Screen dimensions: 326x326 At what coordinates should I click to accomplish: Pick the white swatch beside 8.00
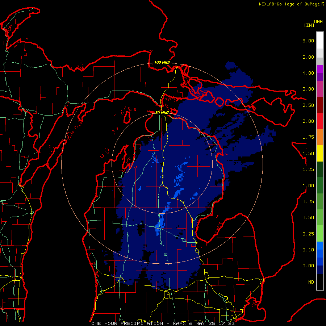(x=320, y=41)
